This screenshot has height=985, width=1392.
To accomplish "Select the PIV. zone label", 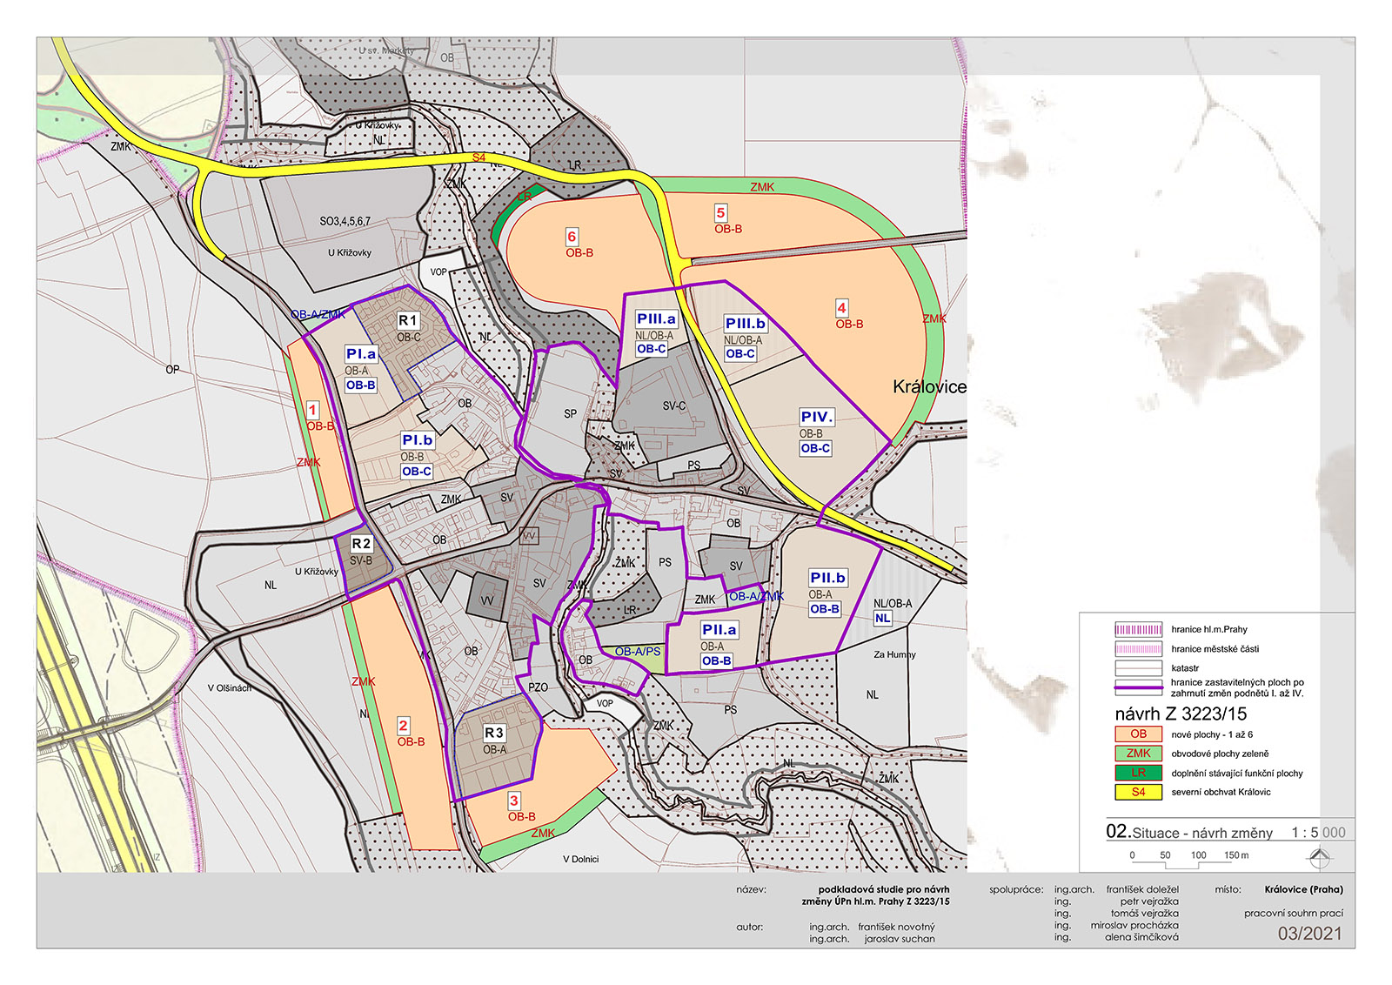I will click(817, 418).
